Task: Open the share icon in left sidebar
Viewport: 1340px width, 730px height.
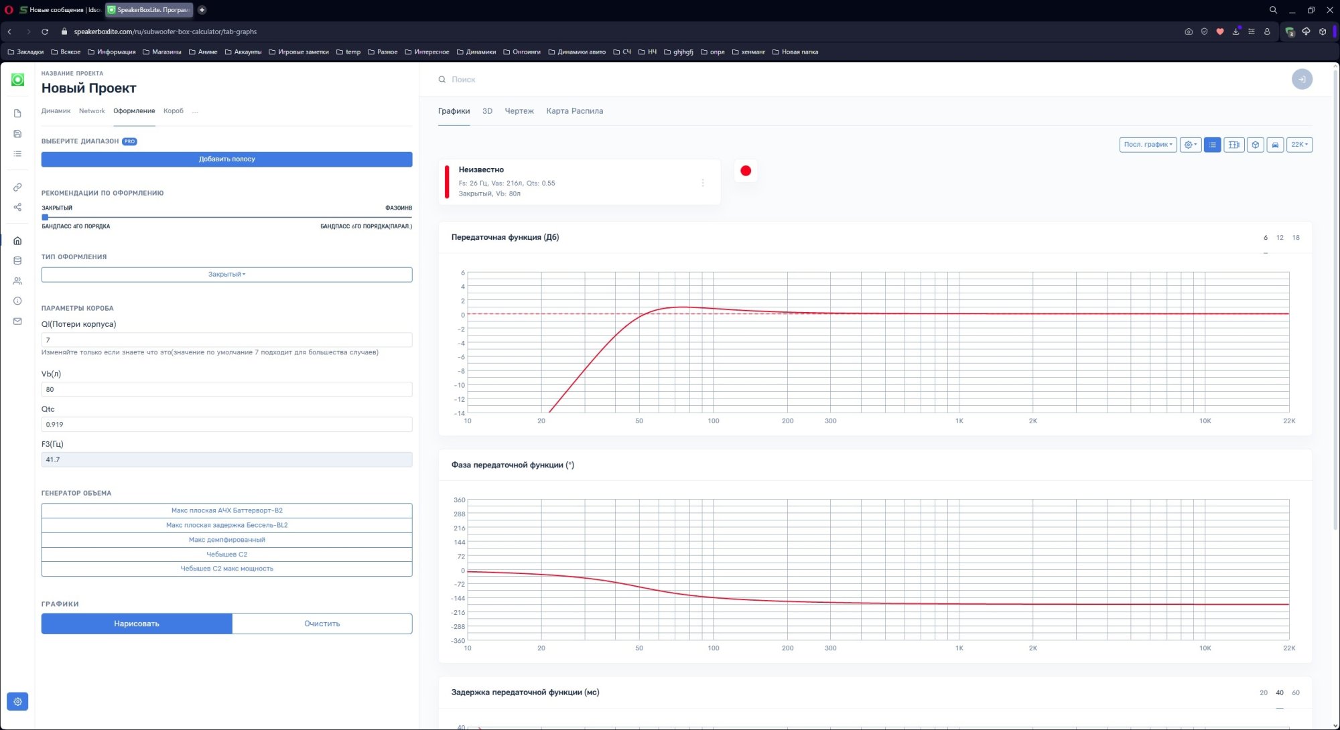Action: [17, 207]
